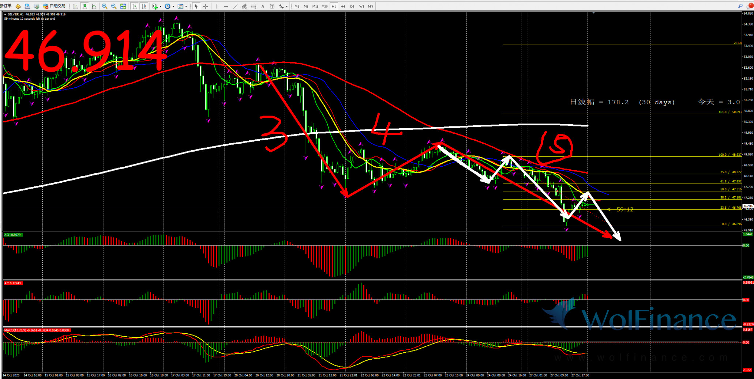
Task: Select the horizontal line drawing tool
Action: click(226, 6)
